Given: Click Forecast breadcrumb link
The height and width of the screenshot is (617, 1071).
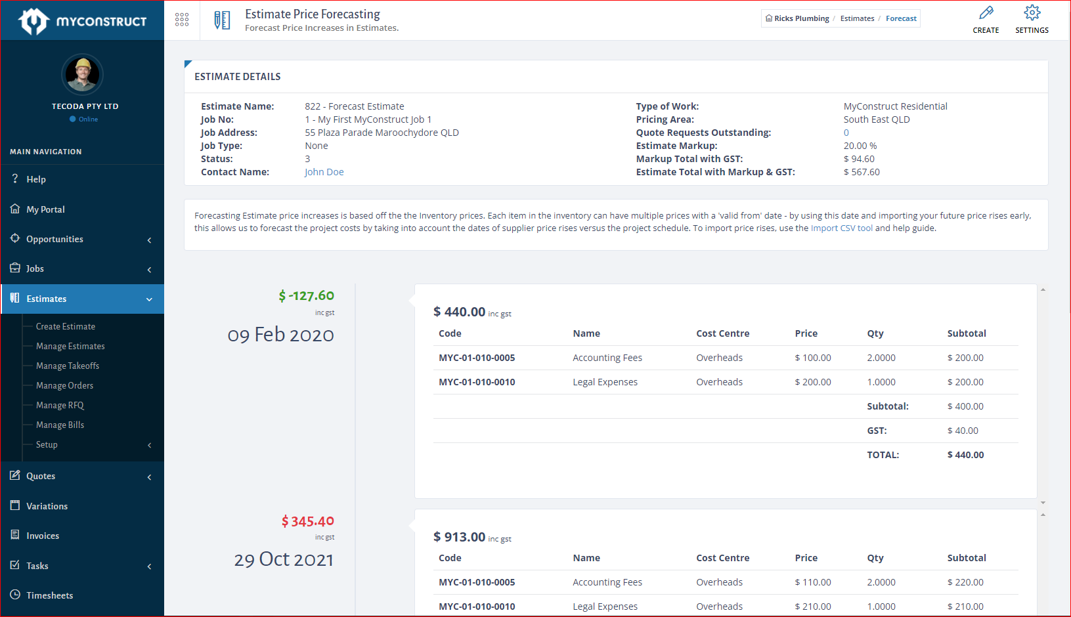Looking at the screenshot, I should (x=901, y=18).
